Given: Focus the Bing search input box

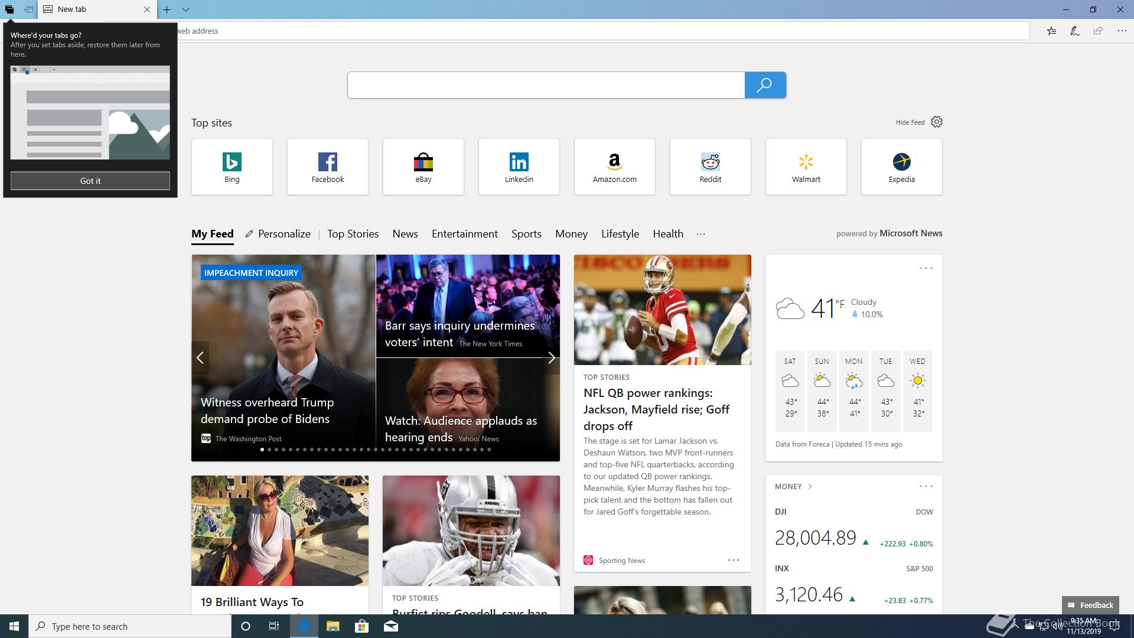Looking at the screenshot, I should [x=546, y=85].
